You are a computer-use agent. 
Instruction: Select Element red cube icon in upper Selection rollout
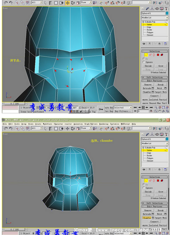(x=162, y=55)
